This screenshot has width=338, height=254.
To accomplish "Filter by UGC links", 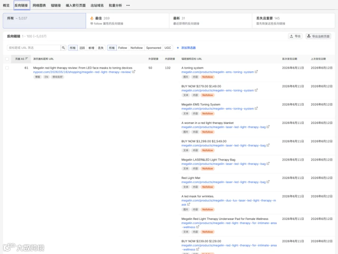I will (x=168, y=48).
